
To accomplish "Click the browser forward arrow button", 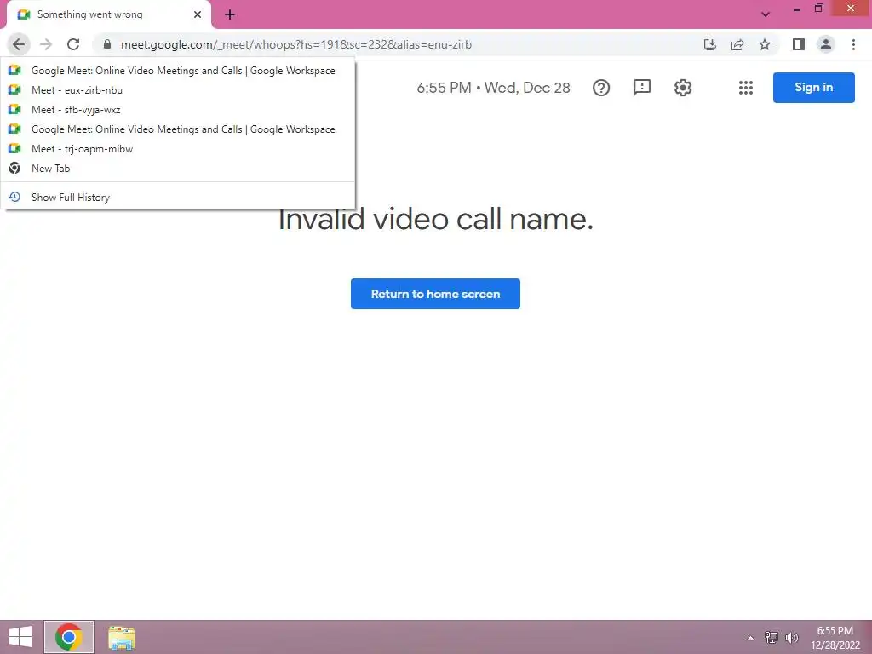I will pos(46,44).
